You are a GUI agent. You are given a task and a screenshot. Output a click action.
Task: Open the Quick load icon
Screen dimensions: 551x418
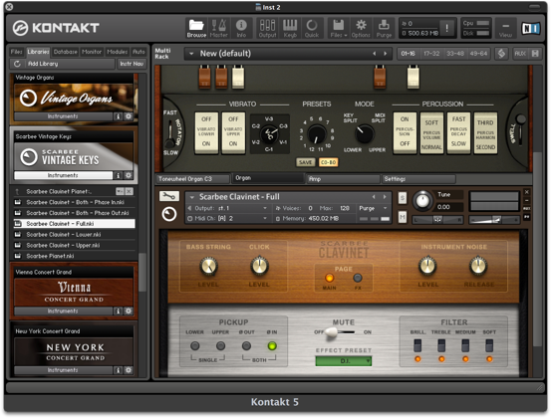[x=312, y=28]
